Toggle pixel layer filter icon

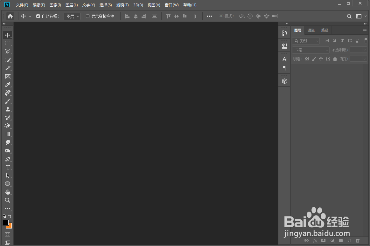(327, 41)
